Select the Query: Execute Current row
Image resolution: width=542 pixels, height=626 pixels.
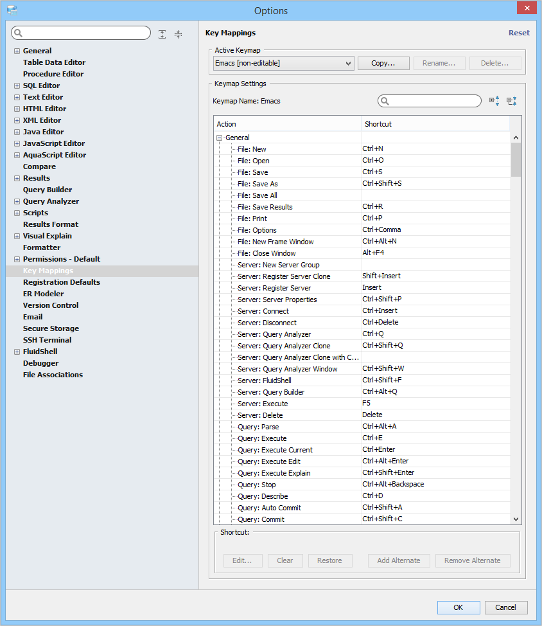362,450
